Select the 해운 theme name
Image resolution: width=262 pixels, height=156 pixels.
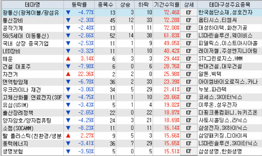click(8, 59)
